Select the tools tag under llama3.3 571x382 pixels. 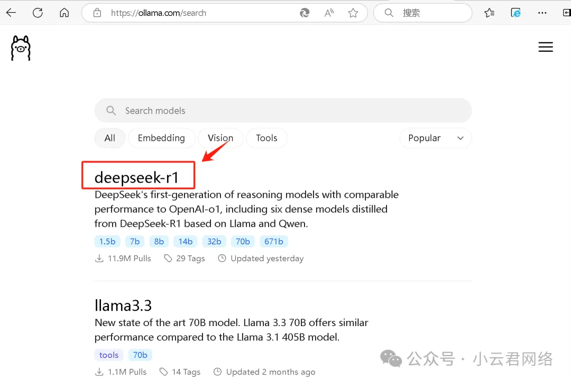[109, 355]
